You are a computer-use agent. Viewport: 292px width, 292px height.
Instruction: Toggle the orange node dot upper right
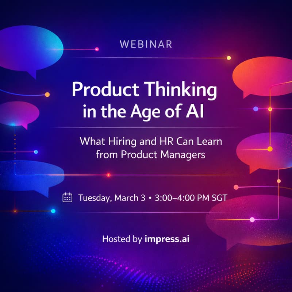pyautogui.click(x=228, y=57)
